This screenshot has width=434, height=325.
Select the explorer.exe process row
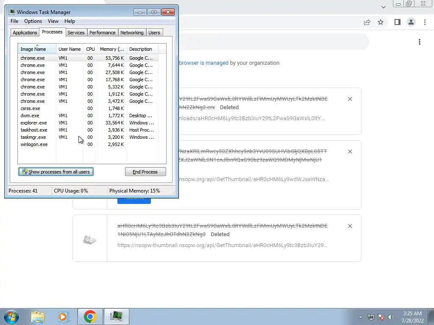click(x=88, y=123)
